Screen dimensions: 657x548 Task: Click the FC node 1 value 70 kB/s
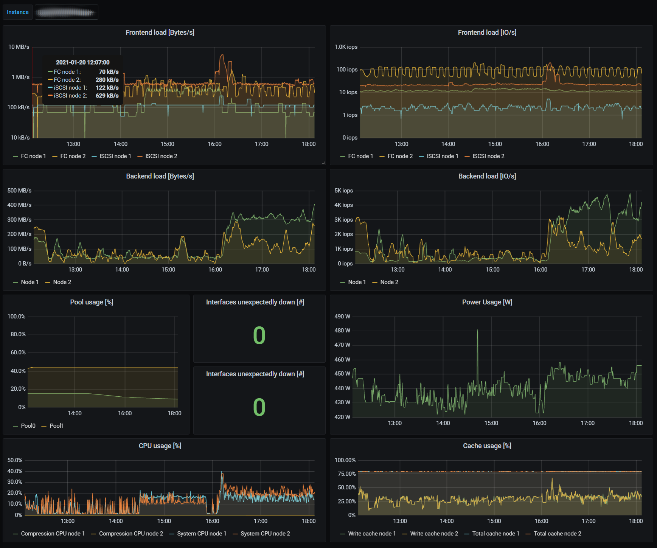coord(109,72)
